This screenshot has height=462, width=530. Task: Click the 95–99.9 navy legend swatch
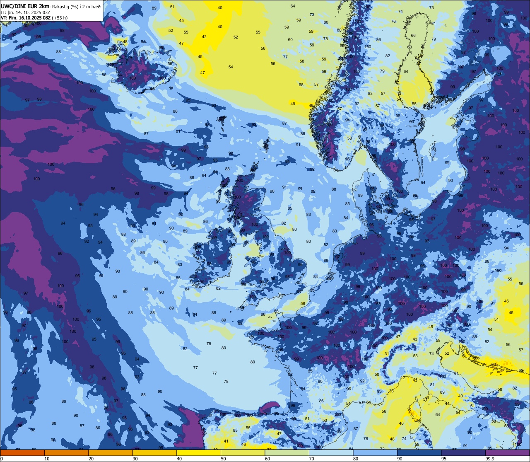pyautogui.click(x=463, y=453)
